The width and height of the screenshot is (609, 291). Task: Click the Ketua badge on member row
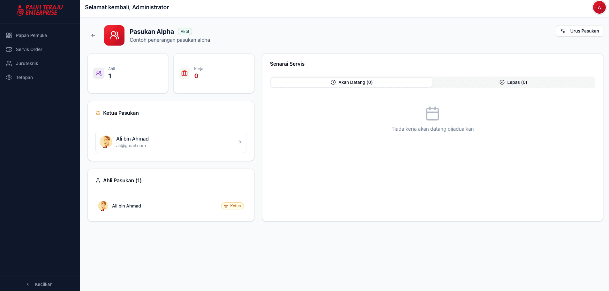tap(232, 206)
